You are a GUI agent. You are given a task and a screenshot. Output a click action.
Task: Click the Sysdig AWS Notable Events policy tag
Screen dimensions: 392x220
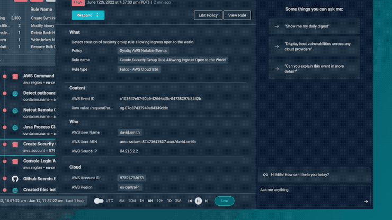point(143,51)
